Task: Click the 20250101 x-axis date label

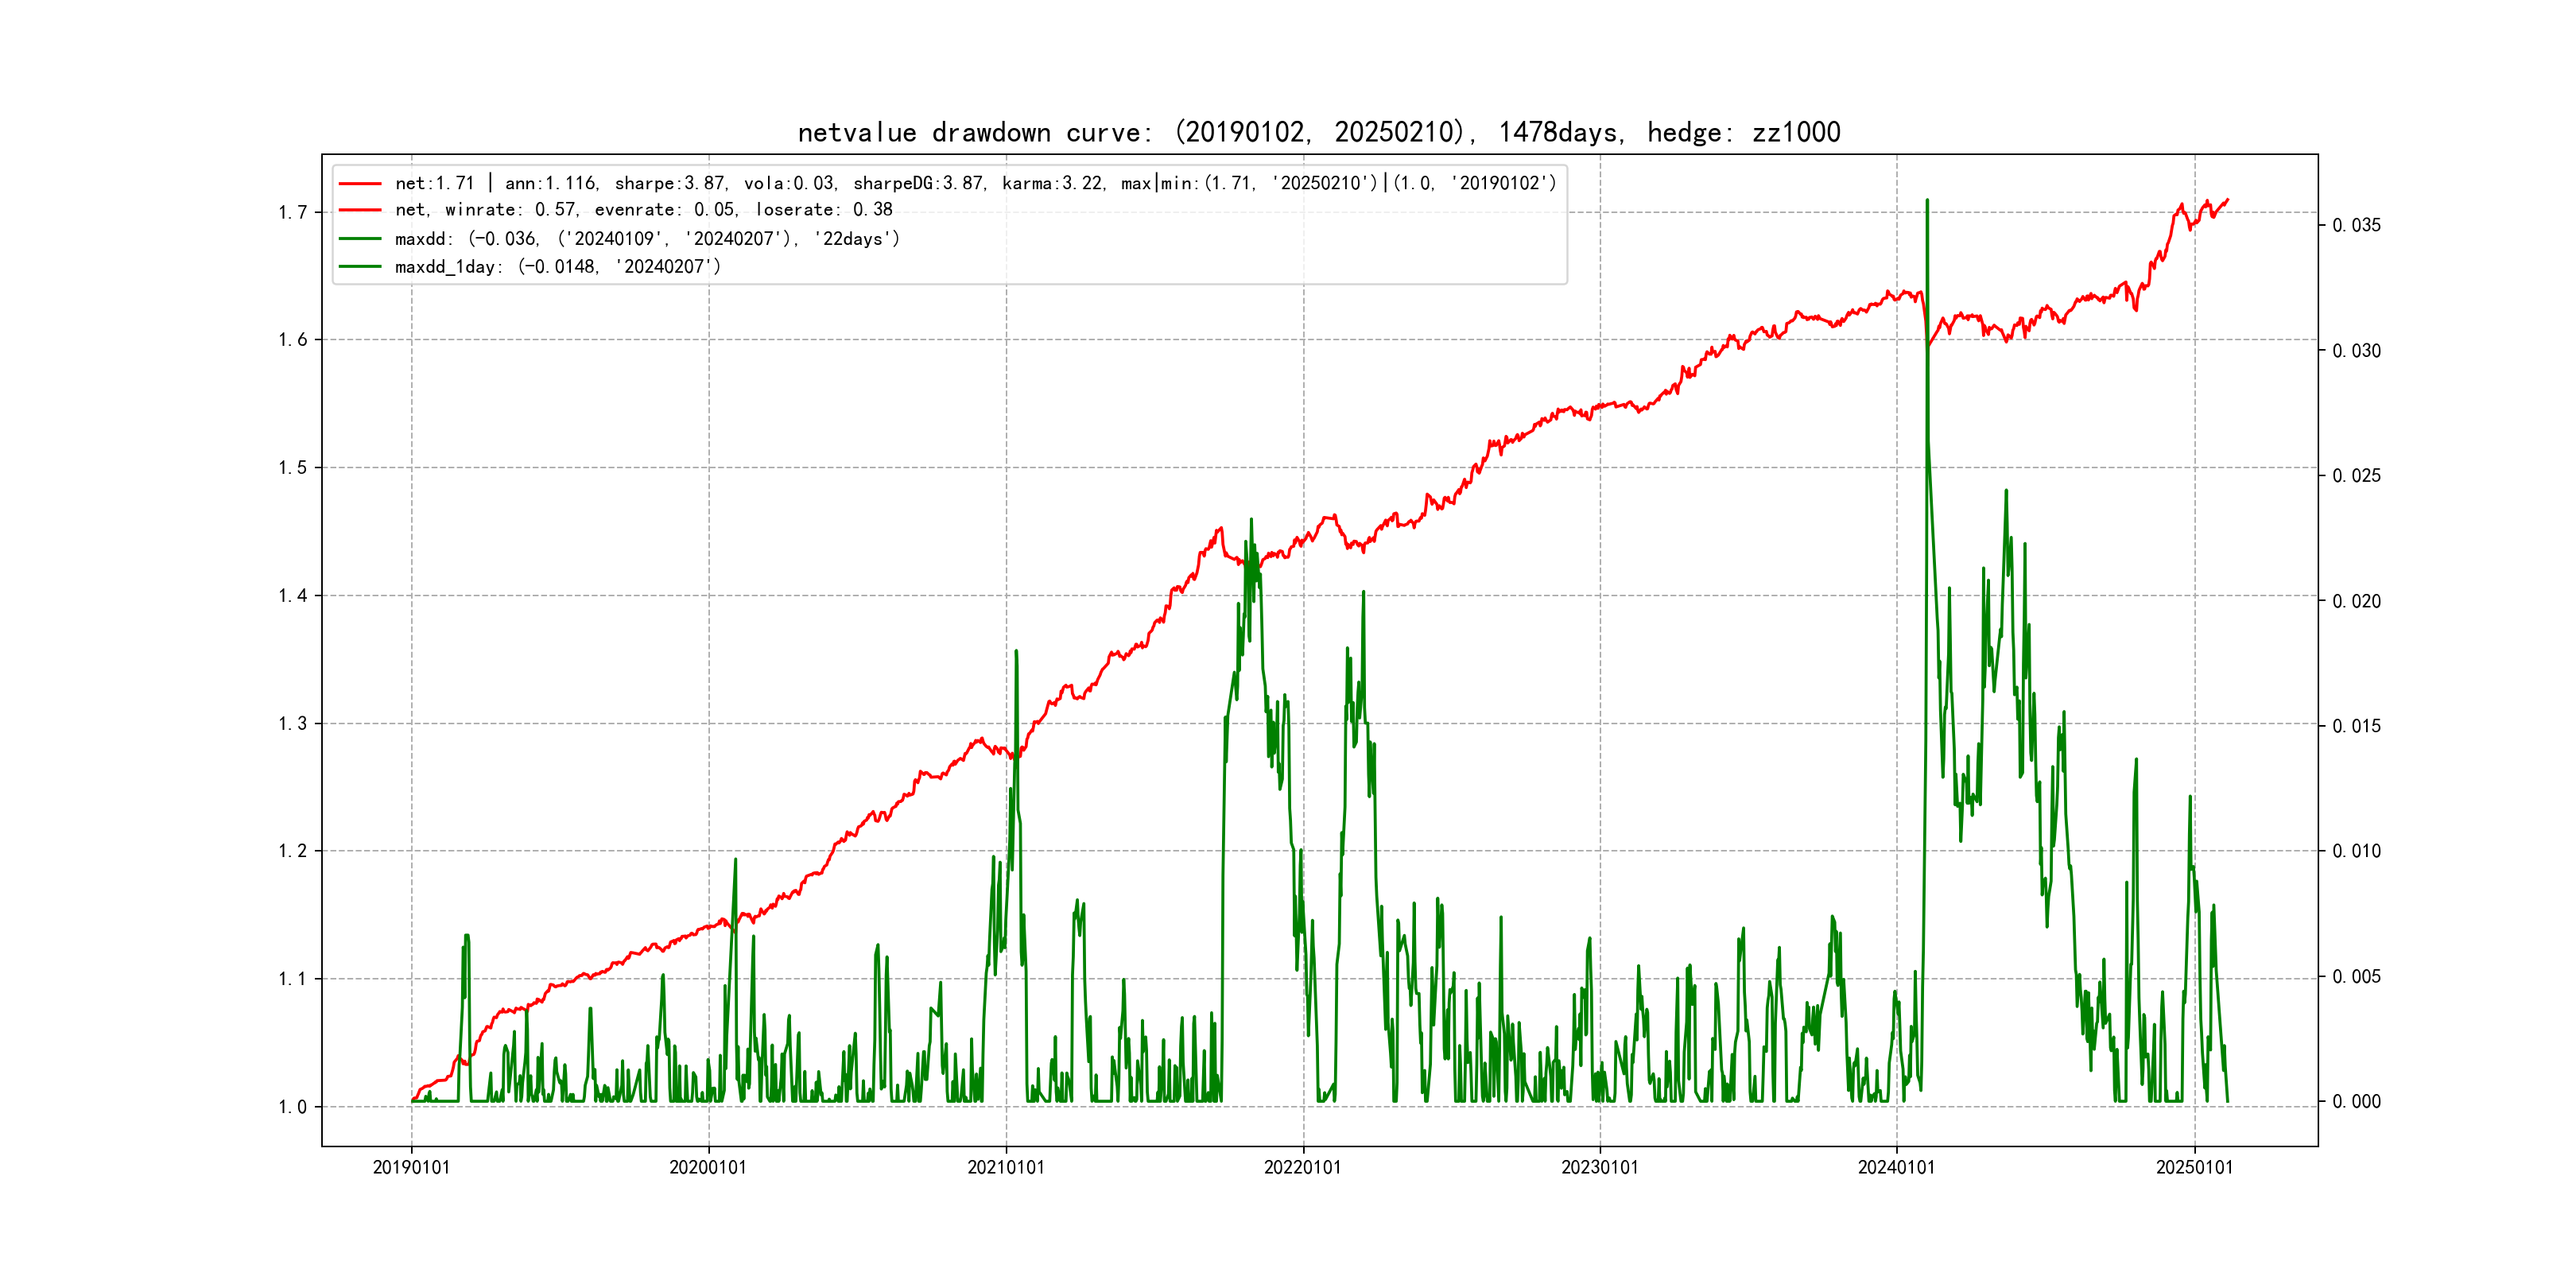Action: (x=2195, y=1167)
